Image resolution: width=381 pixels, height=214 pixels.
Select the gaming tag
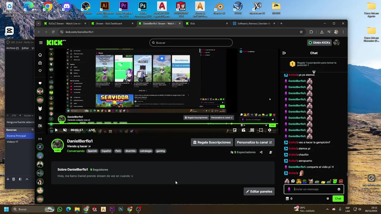pos(160,151)
